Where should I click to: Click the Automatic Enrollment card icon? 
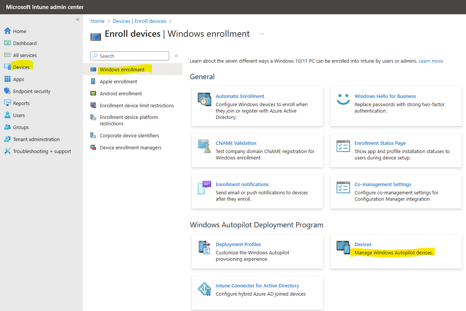204,99
